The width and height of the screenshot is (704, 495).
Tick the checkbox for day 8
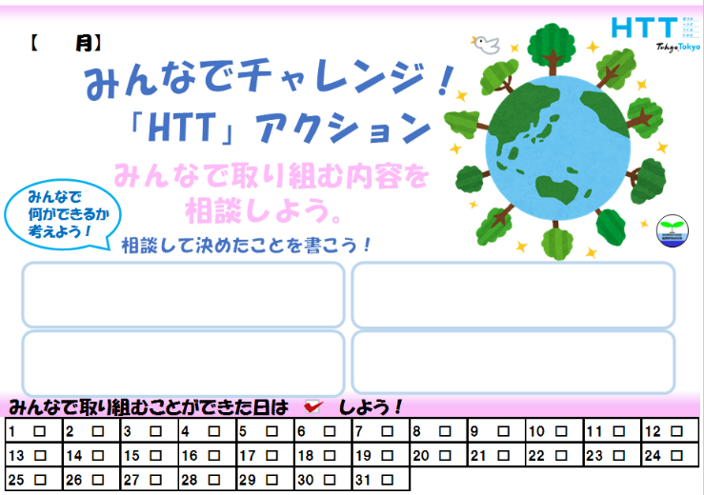[445, 431]
